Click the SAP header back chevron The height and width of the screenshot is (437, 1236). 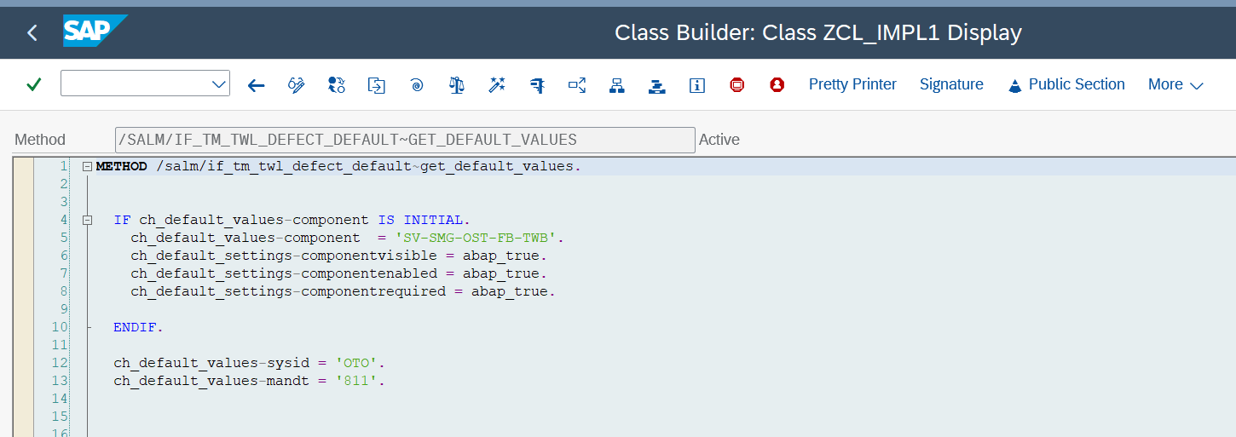coord(32,33)
